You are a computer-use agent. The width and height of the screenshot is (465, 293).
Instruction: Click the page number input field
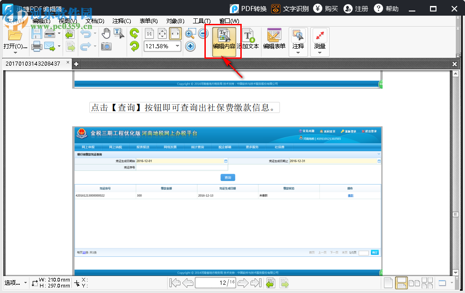coord(215,282)
